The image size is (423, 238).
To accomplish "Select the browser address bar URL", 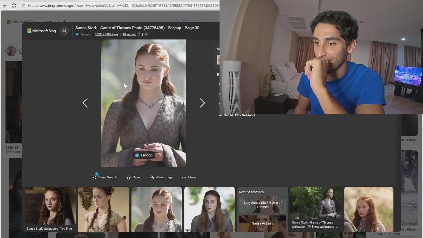I will point(123,5).
